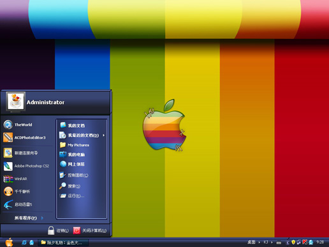
Task: Expand All Programs (P) arrow
Action: [42, 218]
